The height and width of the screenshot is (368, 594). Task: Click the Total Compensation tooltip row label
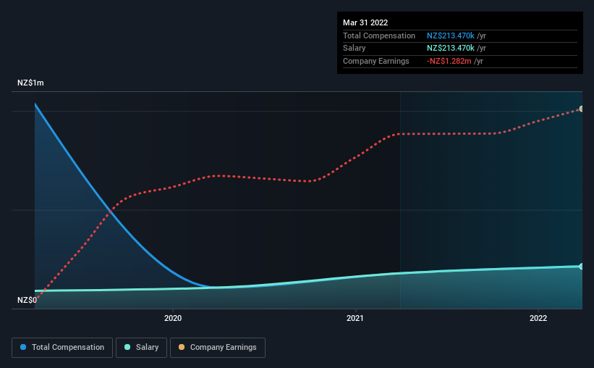[x=379, y=35]
